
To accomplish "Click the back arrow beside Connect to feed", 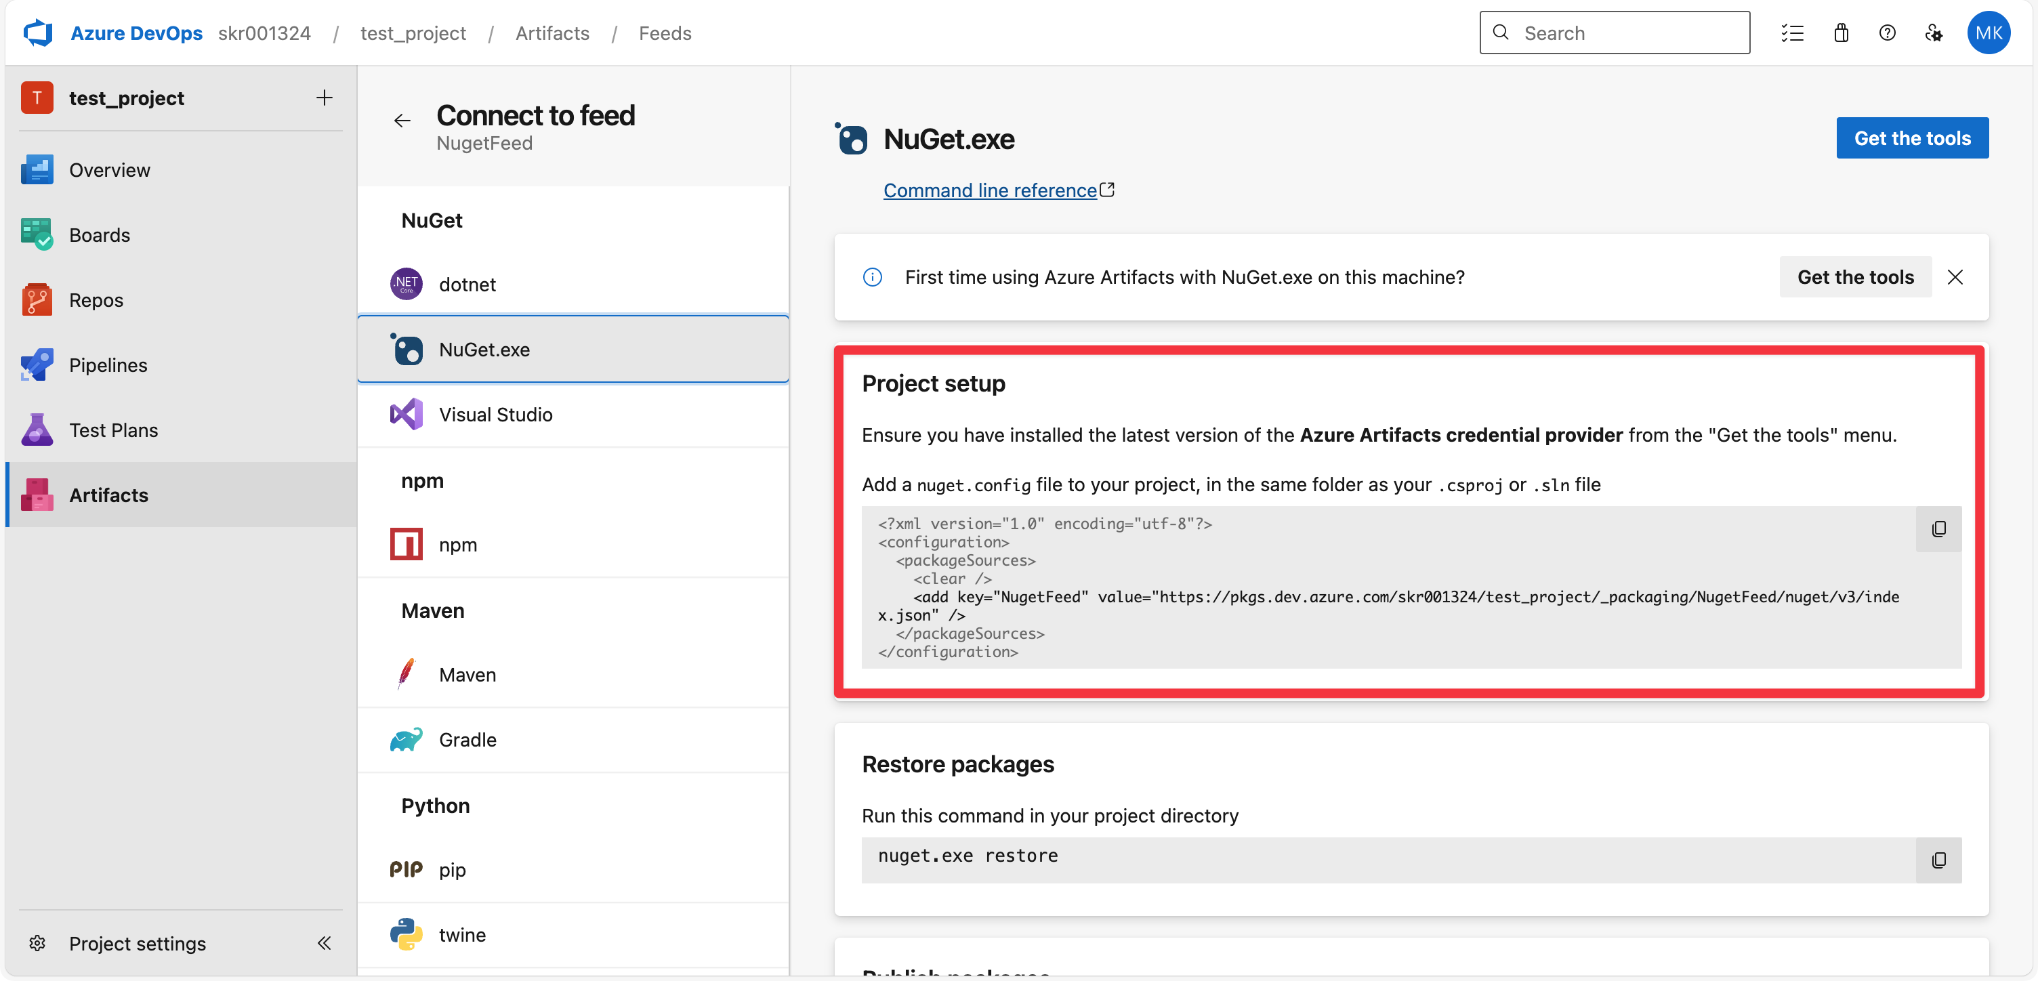I will [402, 120].
